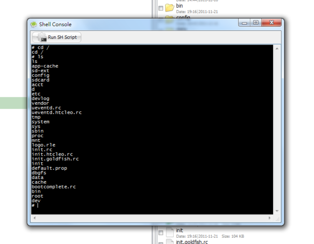Click the 'tmp' entry in console output
Image resolution: width=314 pixels, height=244 pixels.
click(x=36, y=117)
